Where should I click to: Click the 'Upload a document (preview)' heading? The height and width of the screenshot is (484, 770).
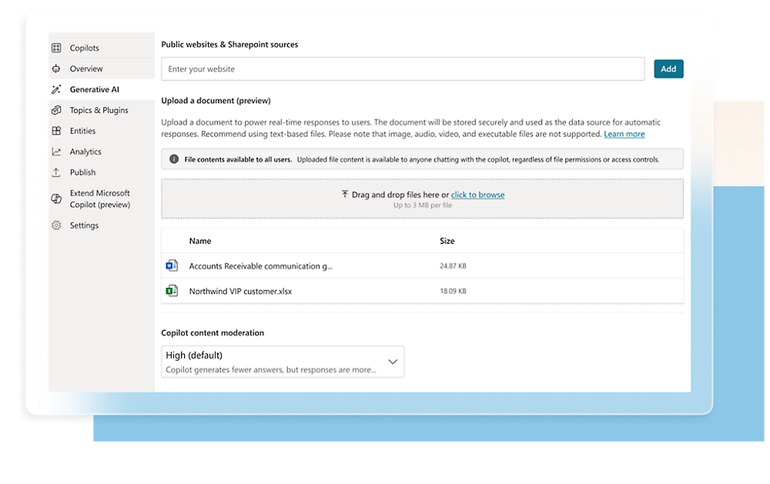click(216, 101)
